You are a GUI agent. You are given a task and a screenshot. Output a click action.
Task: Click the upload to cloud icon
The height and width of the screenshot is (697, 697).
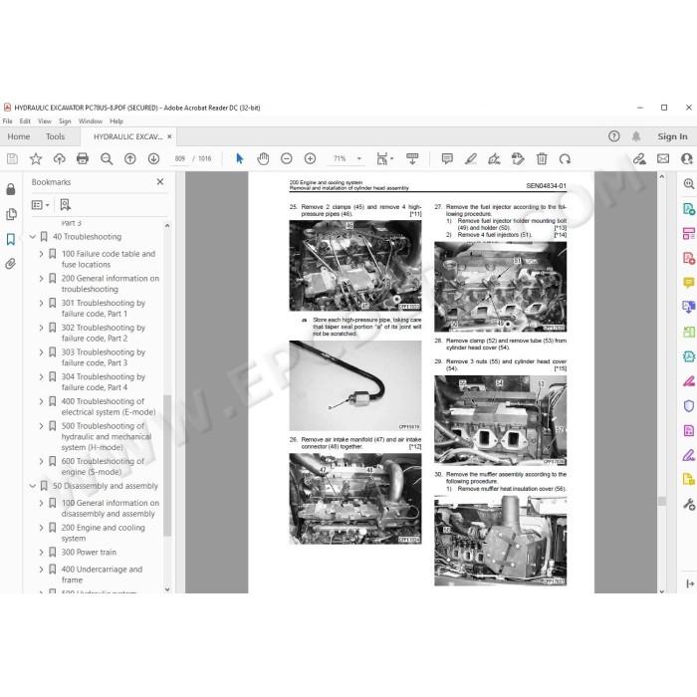point(59,158)
